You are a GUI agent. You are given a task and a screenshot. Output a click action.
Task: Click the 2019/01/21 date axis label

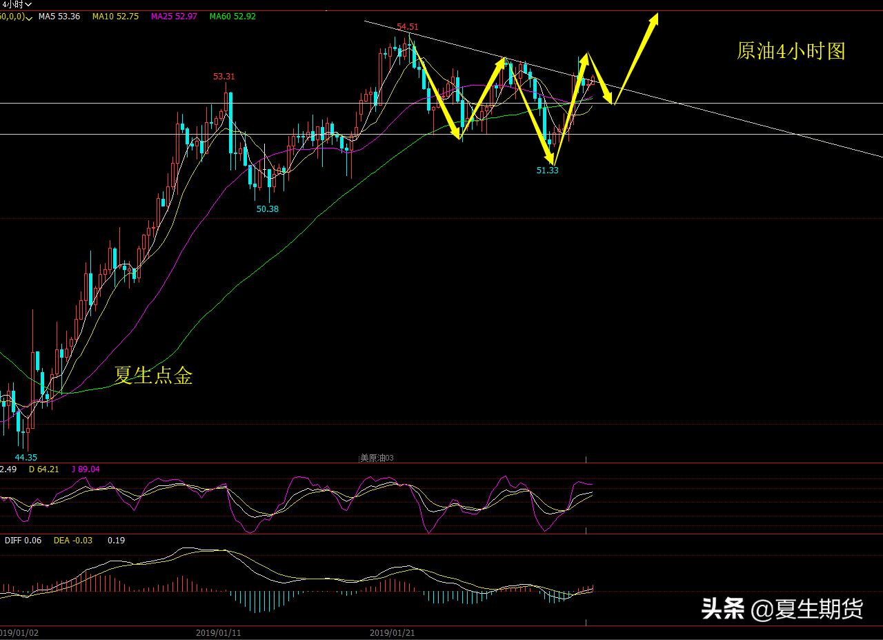pos(392,632)
